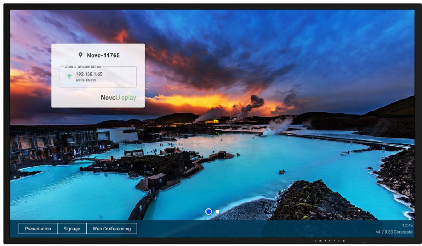Click the green Wi-Fi signal icon

click(x=69, y=76)
